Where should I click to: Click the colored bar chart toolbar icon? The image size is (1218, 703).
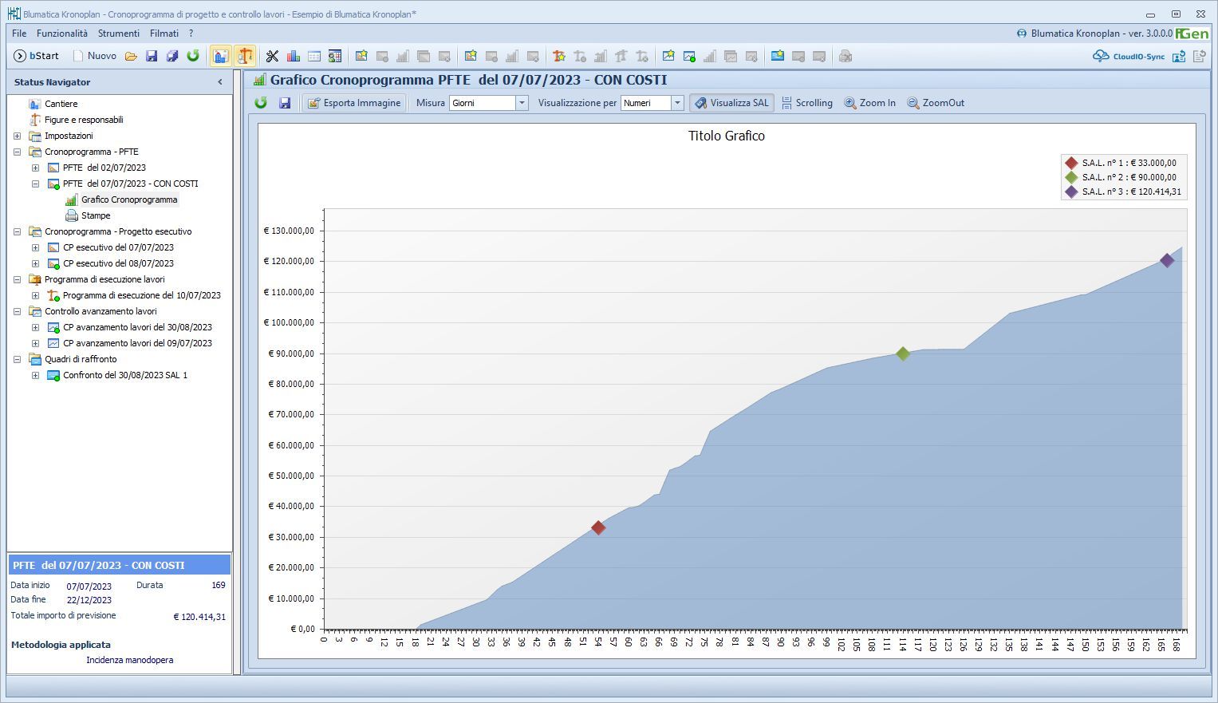(294, 56)
